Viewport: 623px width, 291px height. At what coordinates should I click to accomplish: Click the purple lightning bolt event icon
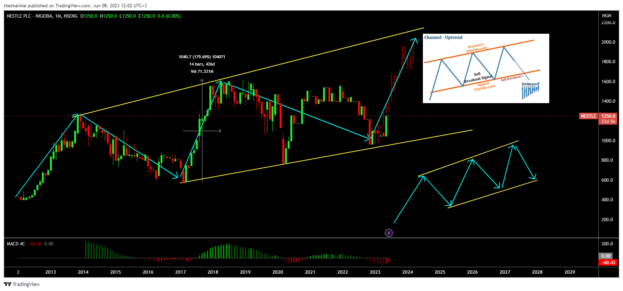pyautogui.click(x=389, y=233)
